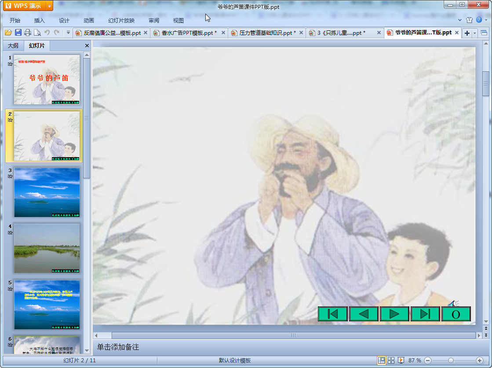Click the zoom in plus button
The height and width of the screenshot is (368, 492).
(x=479, y=361)
